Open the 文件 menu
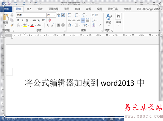 pos(6,9)
